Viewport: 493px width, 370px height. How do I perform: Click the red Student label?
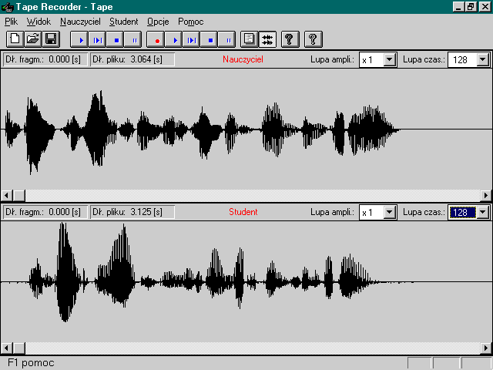click(x=243, y=212)
